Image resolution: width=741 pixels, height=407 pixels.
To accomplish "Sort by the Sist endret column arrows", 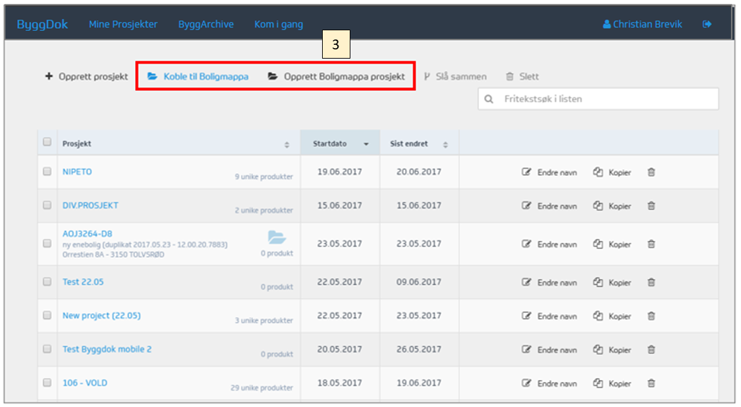I will [x=445, y=145].
